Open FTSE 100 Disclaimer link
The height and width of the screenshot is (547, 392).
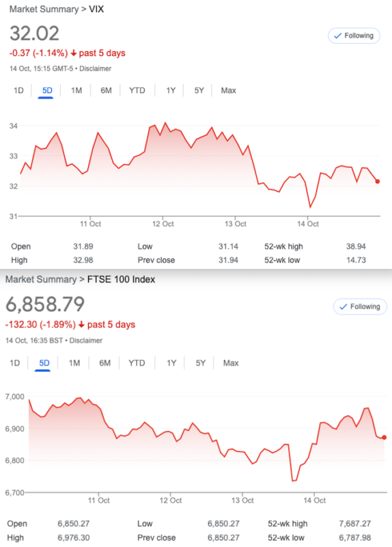pyautogui.click(x=86, y=341)
